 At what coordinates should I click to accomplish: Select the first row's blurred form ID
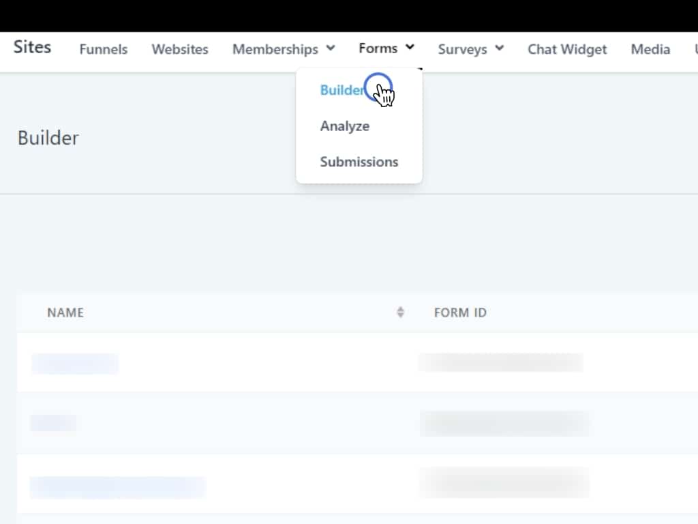pos(501,363)
